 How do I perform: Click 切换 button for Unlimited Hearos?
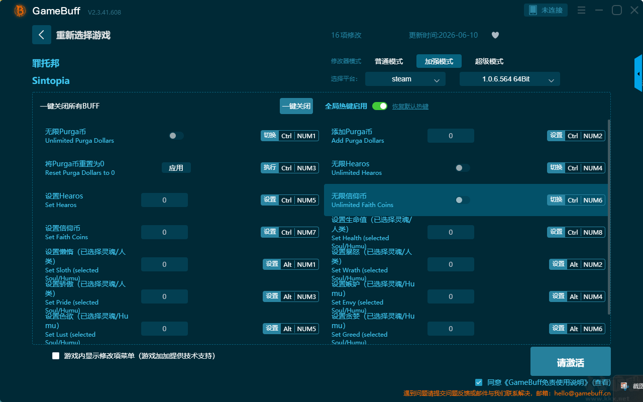coord(556,168)
